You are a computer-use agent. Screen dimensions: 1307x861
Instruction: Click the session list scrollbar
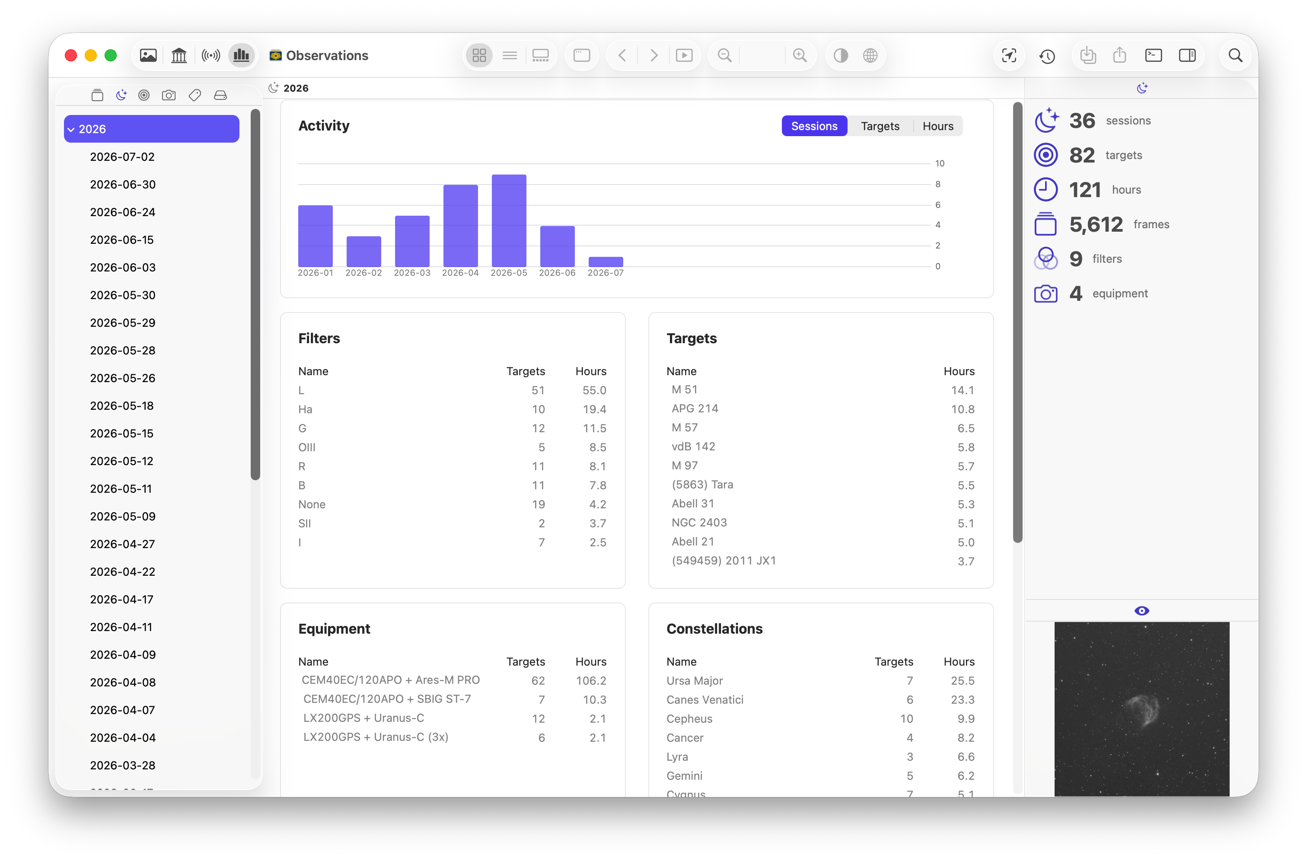[255, 295]
